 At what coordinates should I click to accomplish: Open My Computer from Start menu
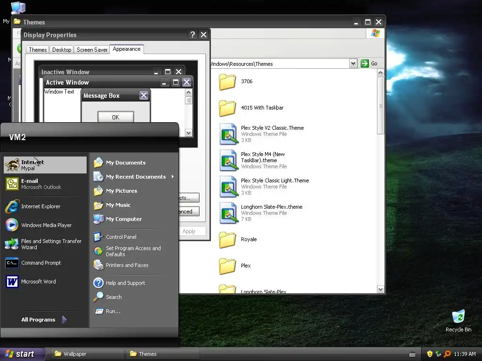(134, 219)
